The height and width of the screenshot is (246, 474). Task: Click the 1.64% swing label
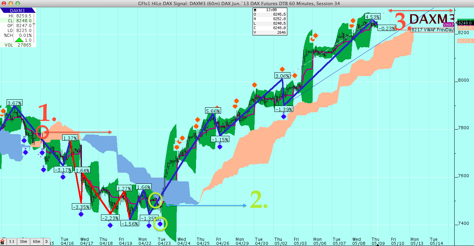click(x=83, y=170)
